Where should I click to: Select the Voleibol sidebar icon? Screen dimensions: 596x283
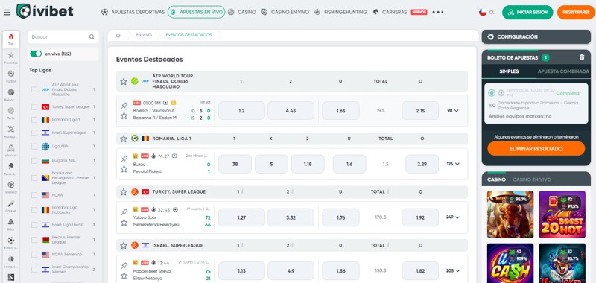(x=10, y=186)
